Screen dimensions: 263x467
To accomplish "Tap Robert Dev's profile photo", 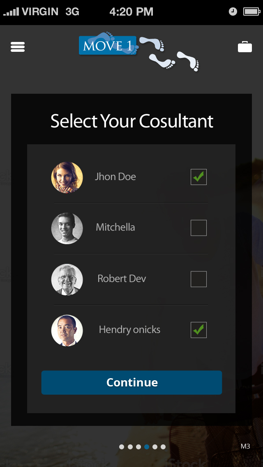I will [67, 280].
